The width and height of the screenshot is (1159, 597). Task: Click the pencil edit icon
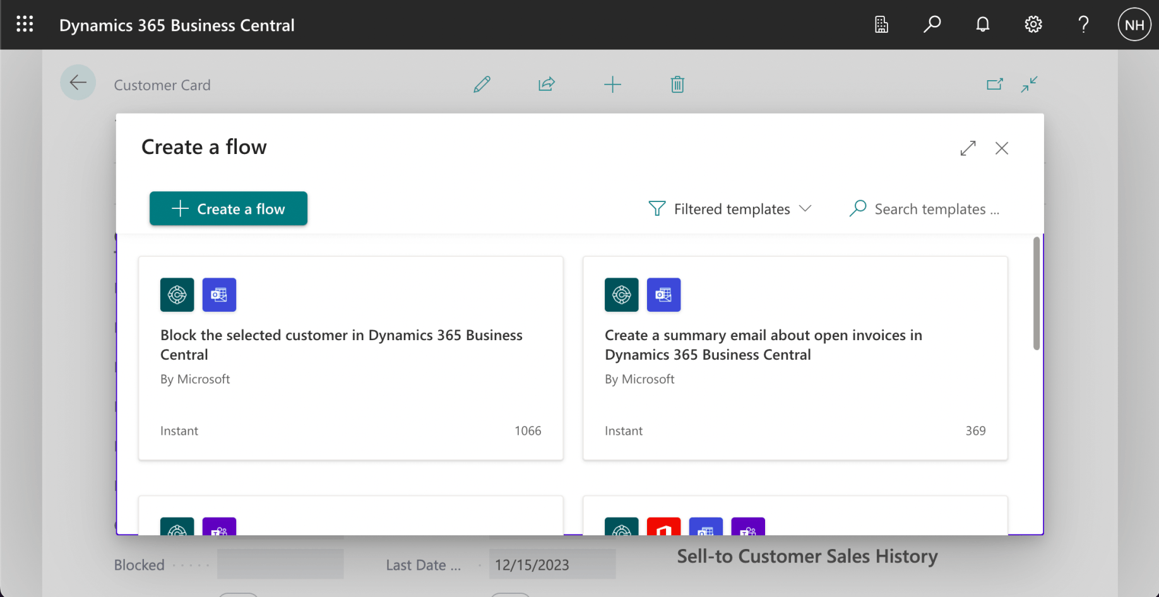[x=482, y=85]
